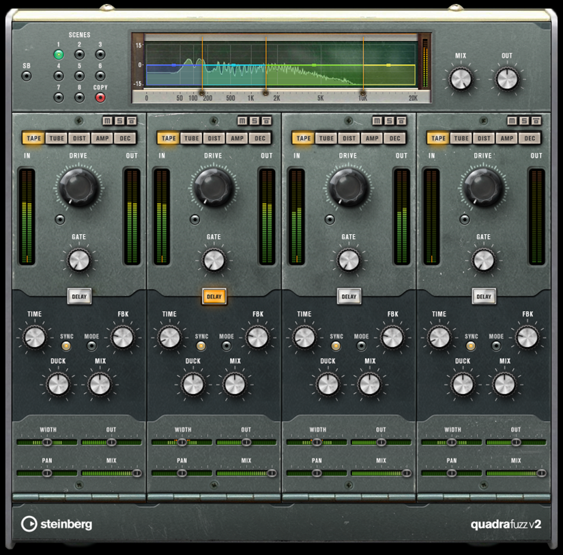Click the fourth band's delay MIX knob
Image resolution: width=563 pixels, height=555 pixels.
[504, 384]
